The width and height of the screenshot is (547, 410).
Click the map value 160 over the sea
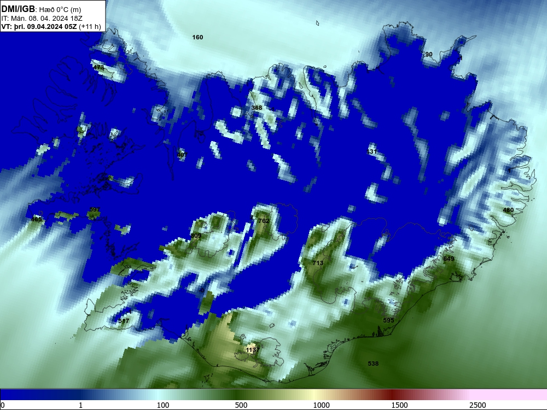pyautogui.click(x=197, y=37)
